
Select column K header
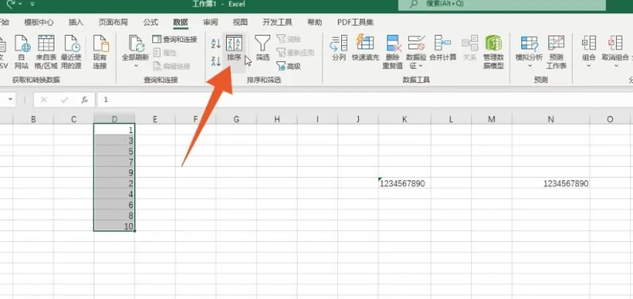click(405, 119)
